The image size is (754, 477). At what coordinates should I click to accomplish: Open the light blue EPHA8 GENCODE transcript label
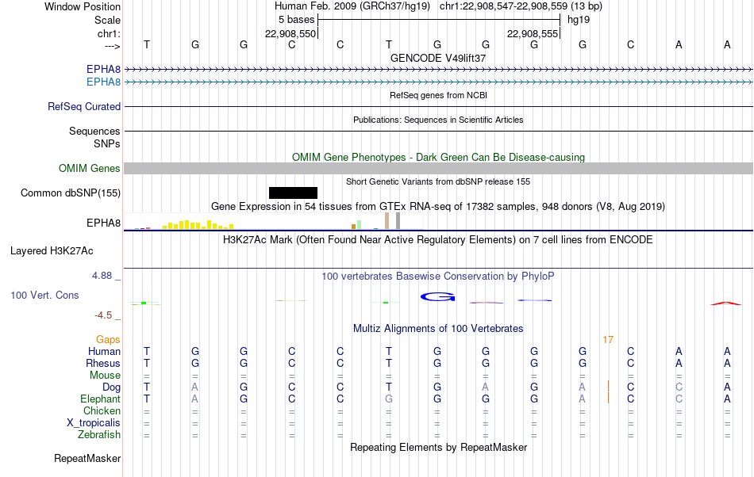[103, 82]
